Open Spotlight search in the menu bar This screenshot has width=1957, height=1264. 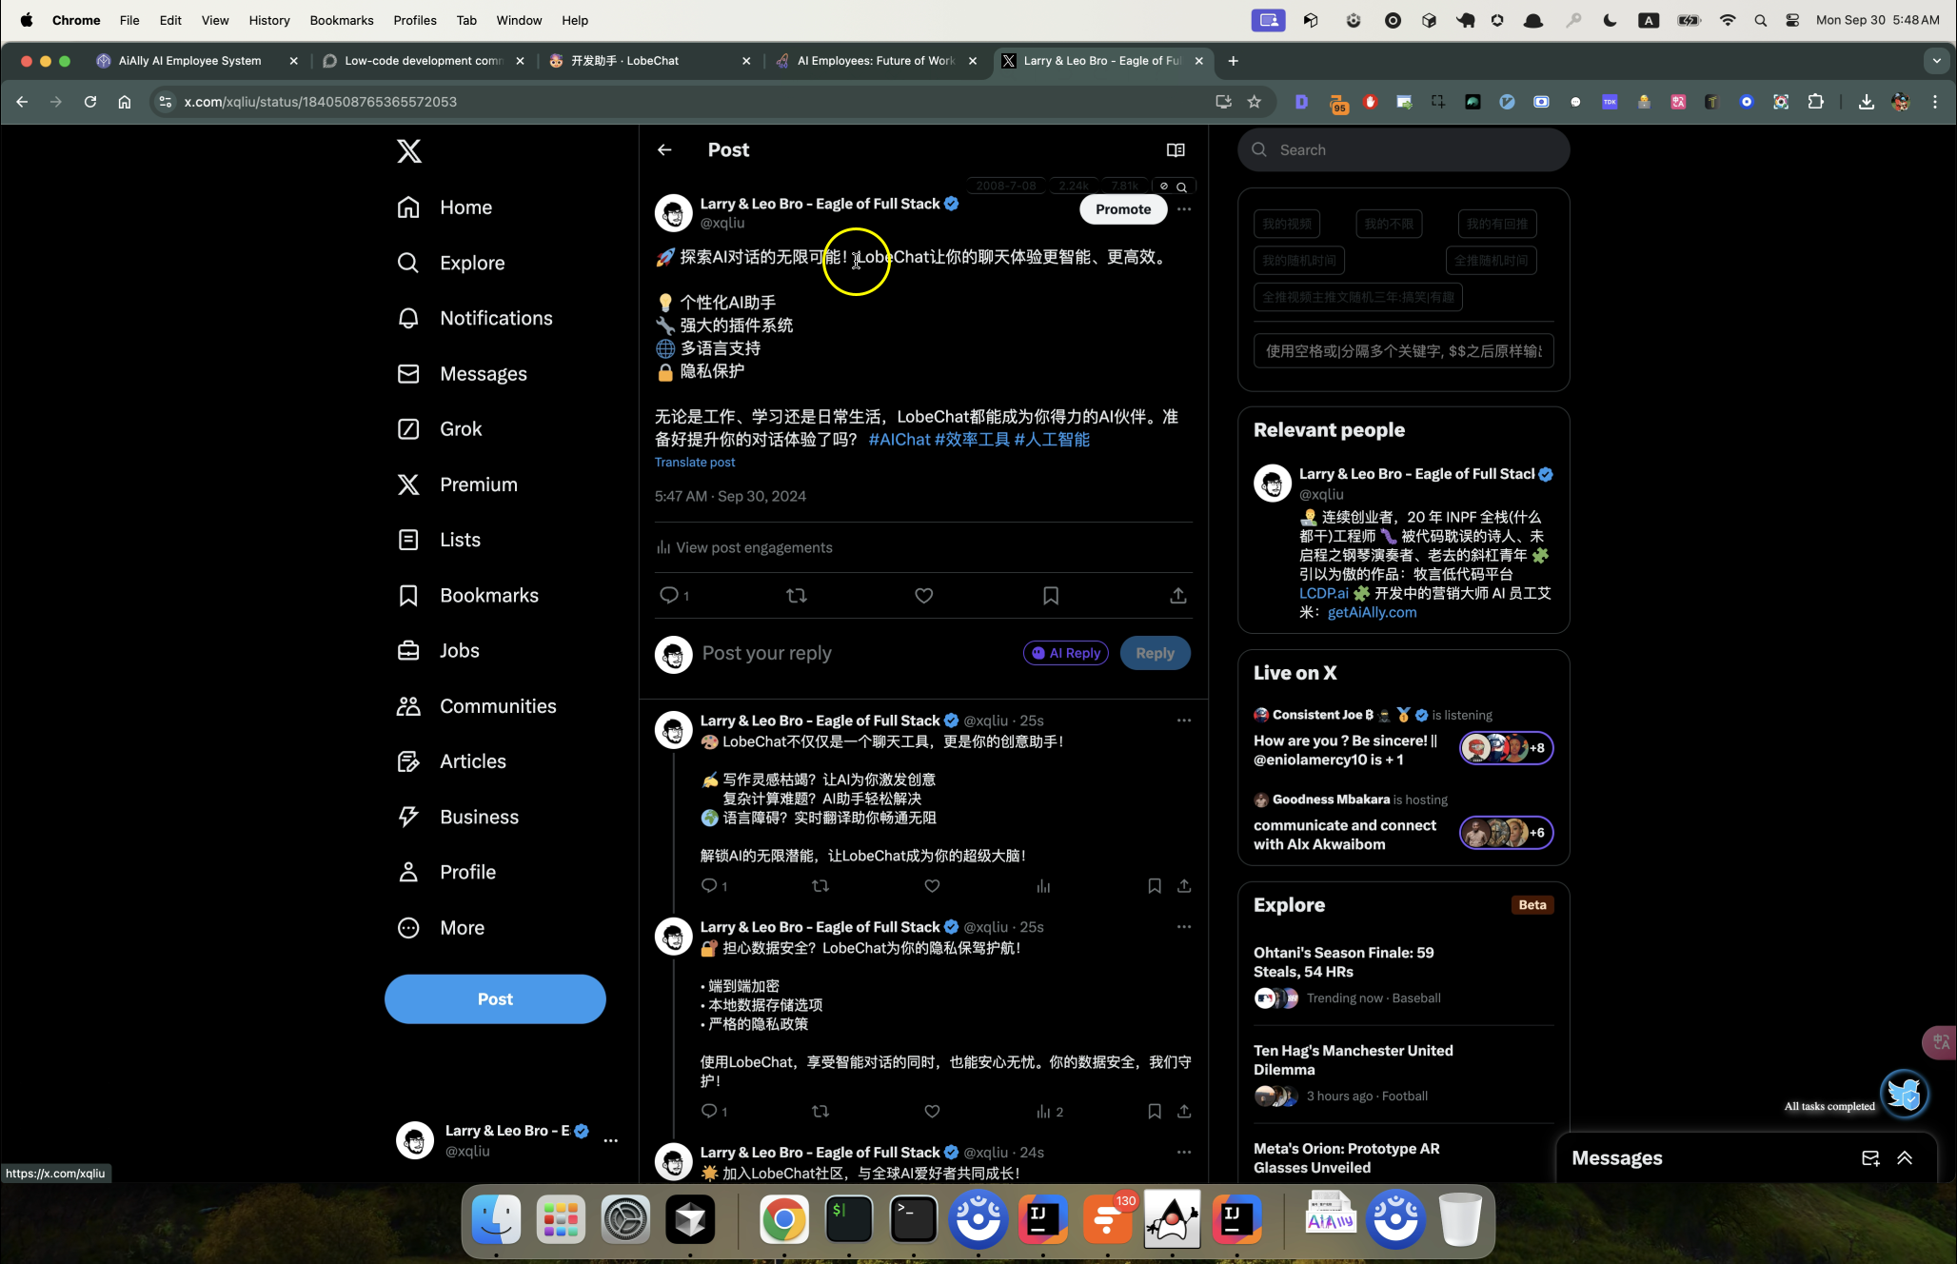1760,20
